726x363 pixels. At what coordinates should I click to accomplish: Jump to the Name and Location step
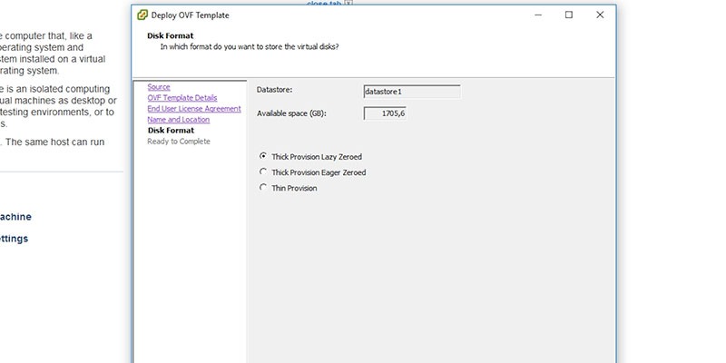pos(178,120)
